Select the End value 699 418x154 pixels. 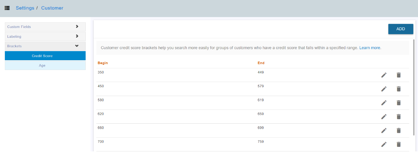[261, 128]
